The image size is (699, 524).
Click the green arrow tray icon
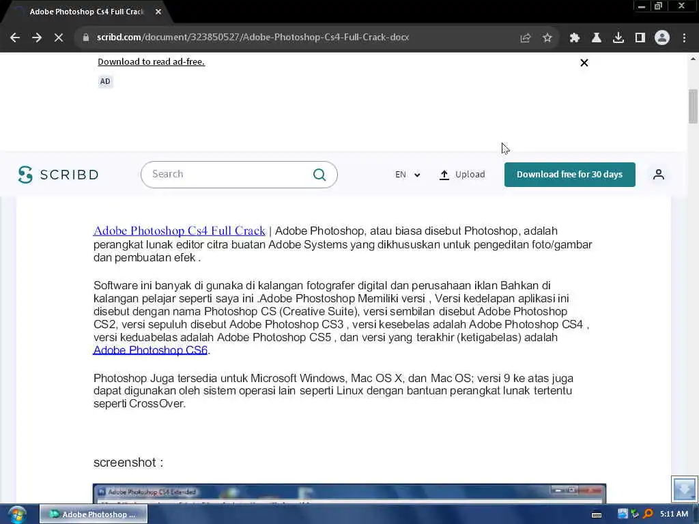click(x=636, y=514)
